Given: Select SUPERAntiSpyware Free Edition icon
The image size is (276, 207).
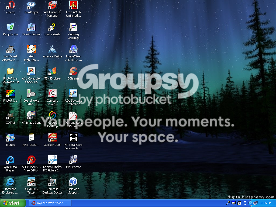Looking at the screenshot, I should pyautogui.click(x=31, y=160).
